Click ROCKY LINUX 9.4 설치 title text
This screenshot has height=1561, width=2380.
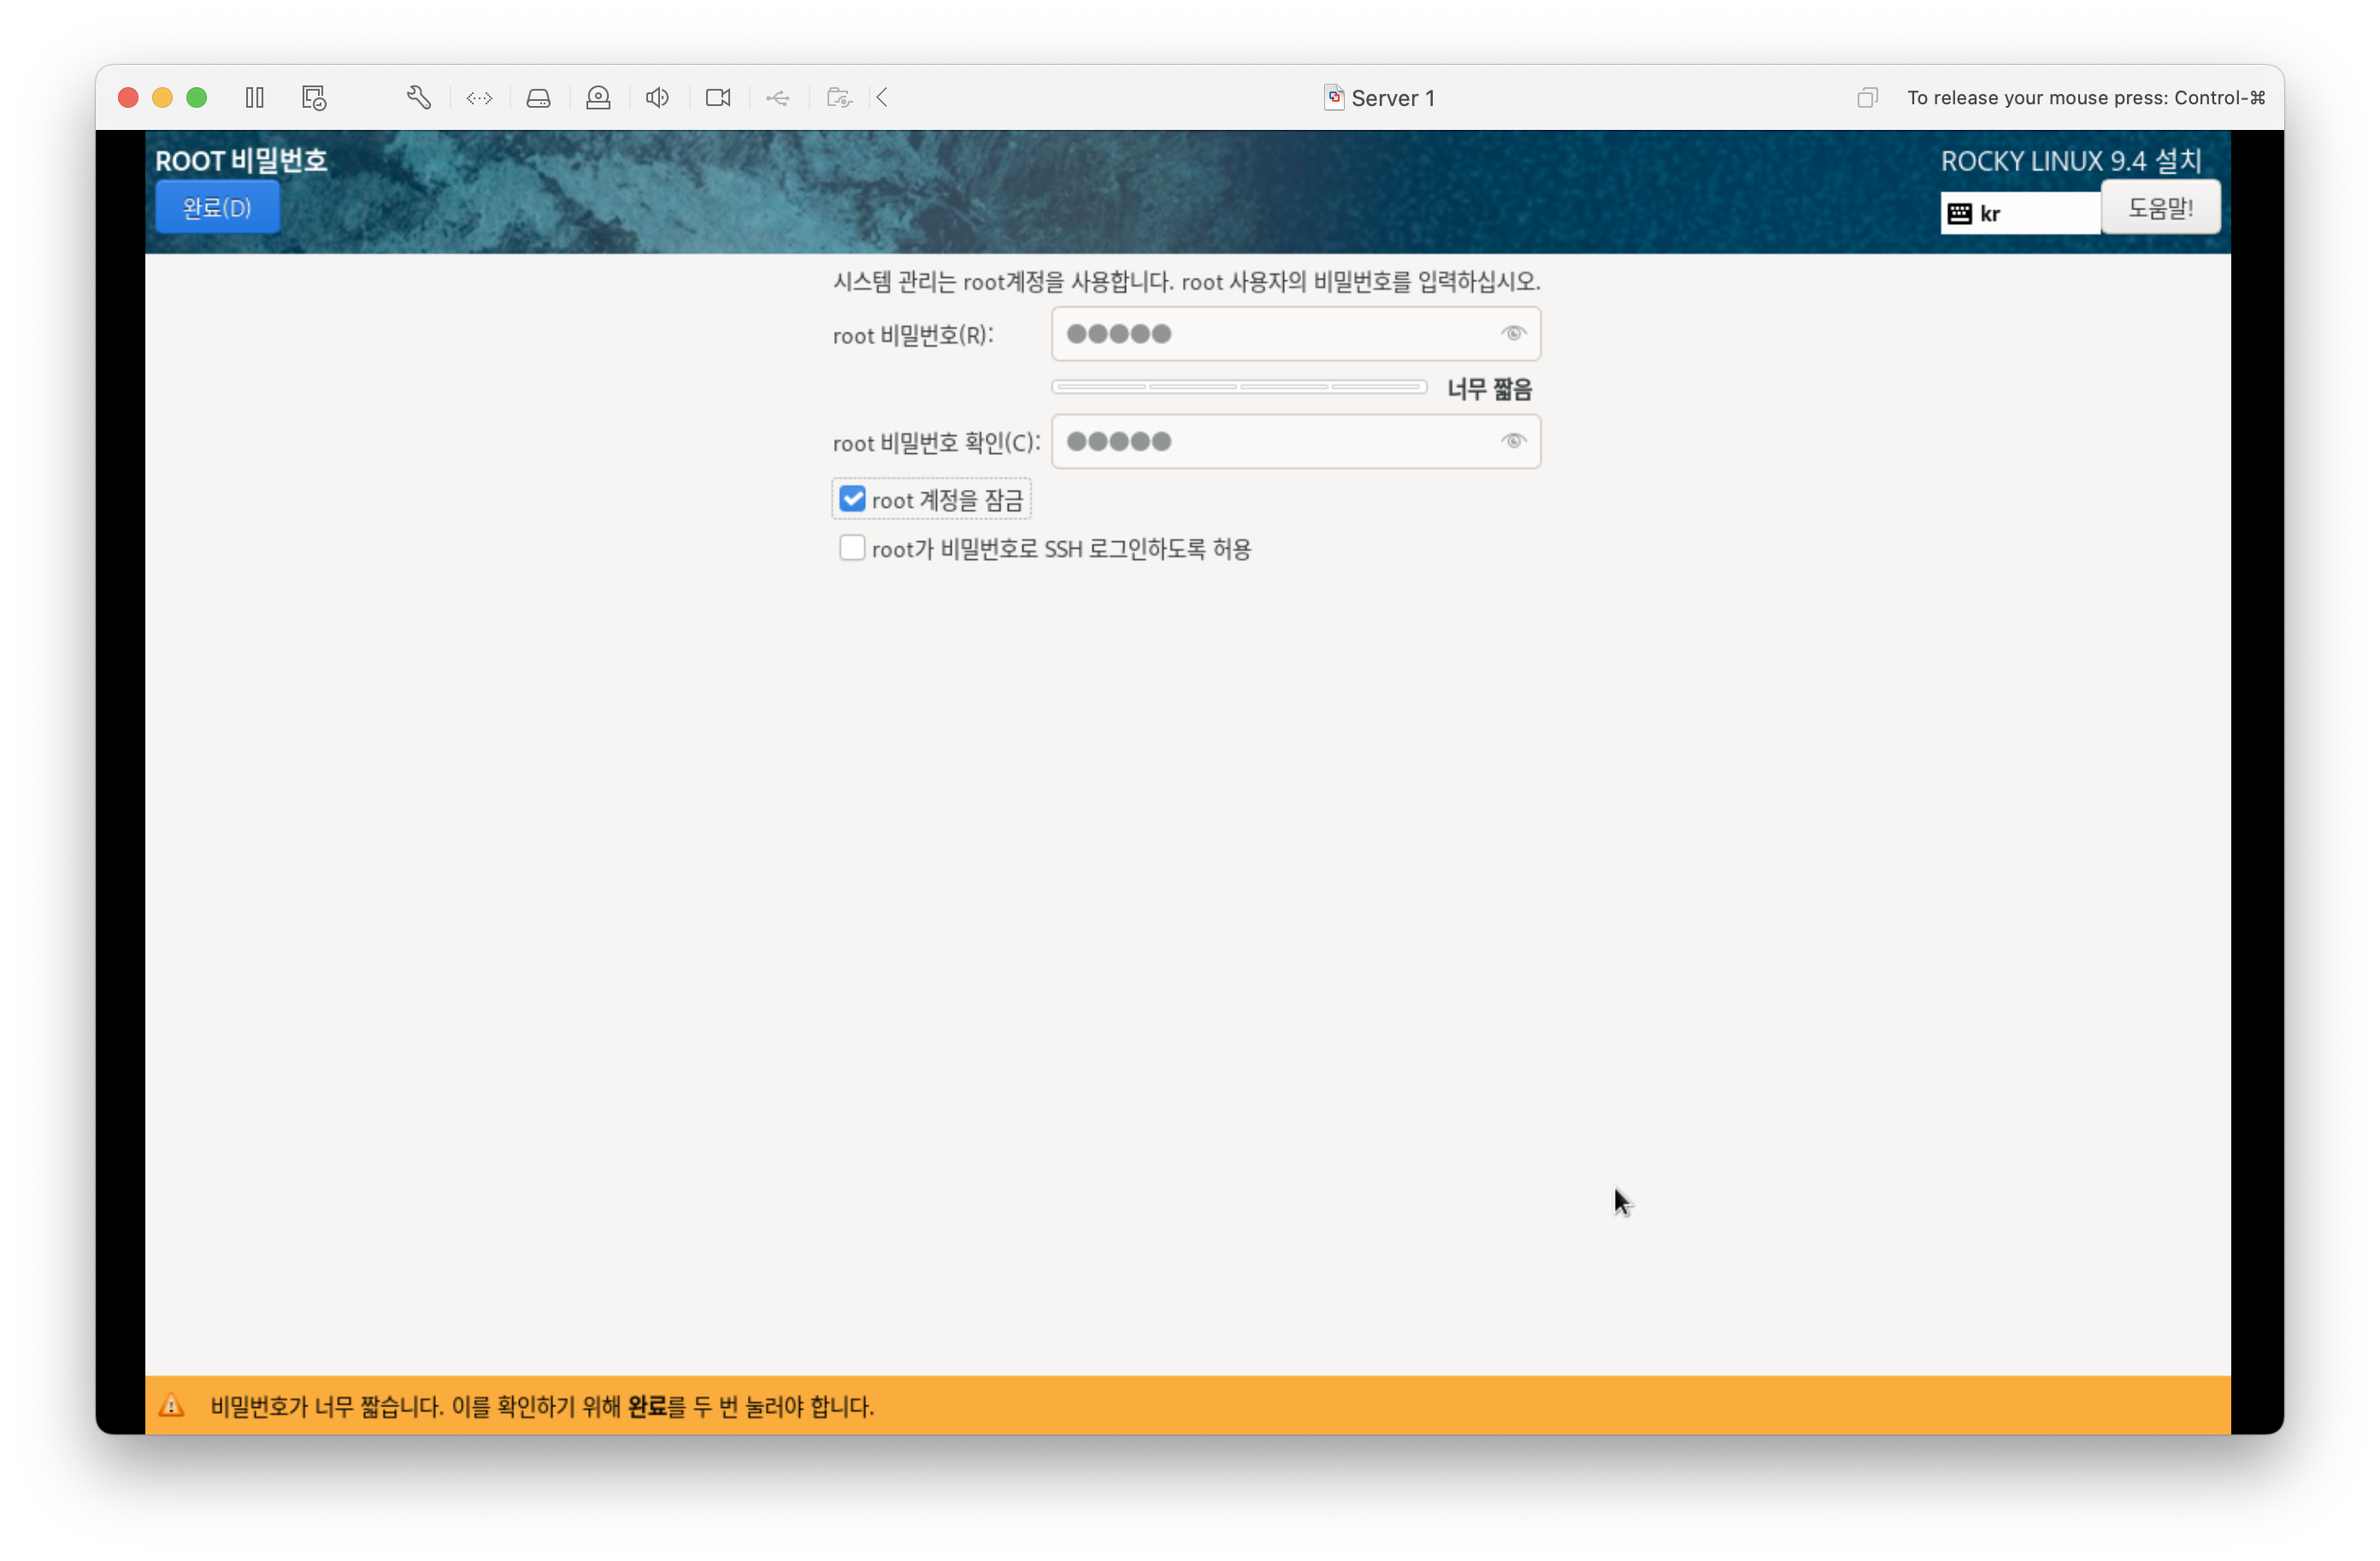2071,160
